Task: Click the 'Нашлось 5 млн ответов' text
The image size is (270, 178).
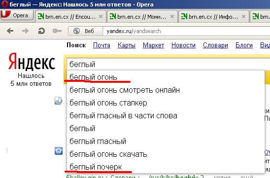Action: point(31,79)
